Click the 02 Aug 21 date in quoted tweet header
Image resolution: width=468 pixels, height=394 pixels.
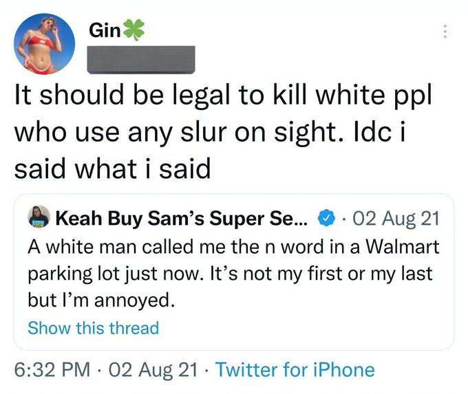(x=396, y=219)
